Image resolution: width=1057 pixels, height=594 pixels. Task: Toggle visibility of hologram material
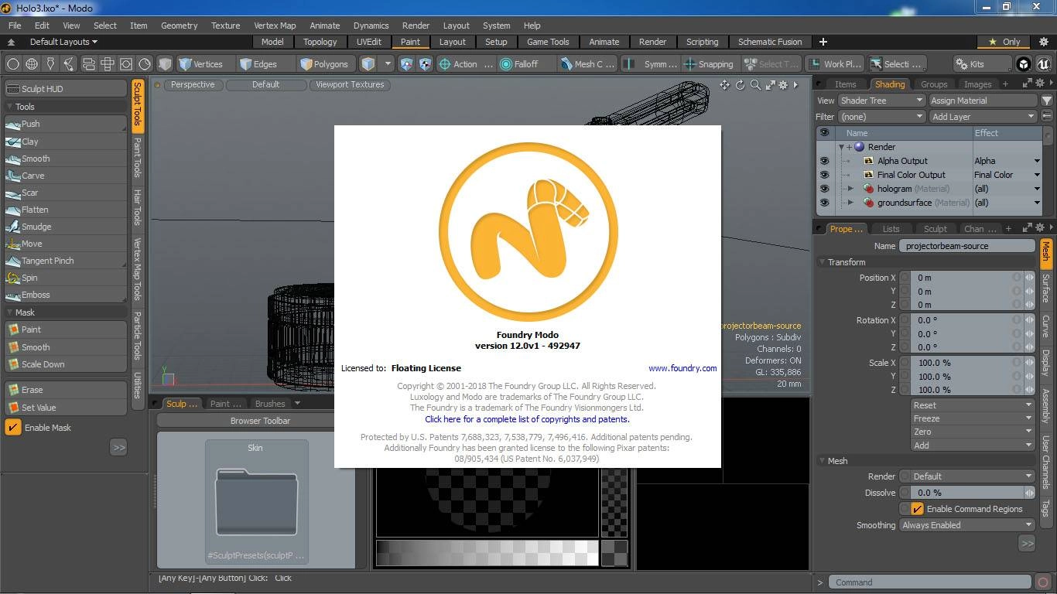click(824, 189)
